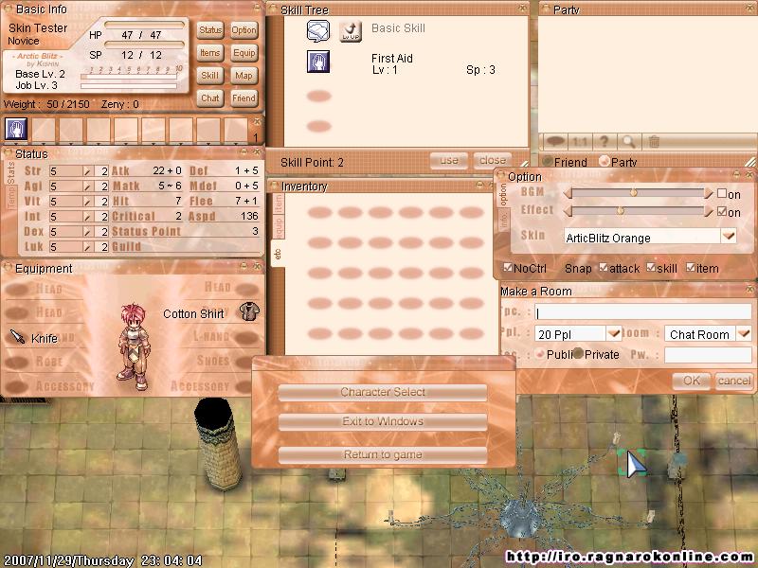Click the Option button in Basic Info
Screen dimensions: 758x568
[244, 30]
